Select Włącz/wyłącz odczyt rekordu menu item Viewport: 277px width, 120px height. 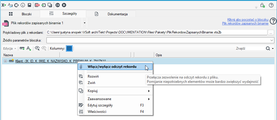(115, 67)
